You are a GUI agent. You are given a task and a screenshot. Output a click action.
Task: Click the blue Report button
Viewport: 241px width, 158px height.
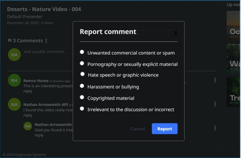click(165, 129)
